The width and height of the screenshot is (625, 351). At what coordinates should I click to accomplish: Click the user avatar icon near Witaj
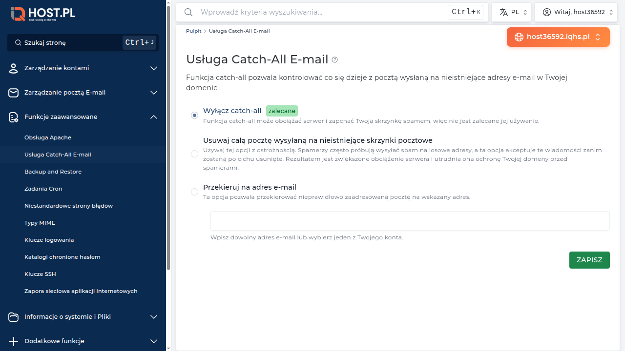(x=547, y=12)
